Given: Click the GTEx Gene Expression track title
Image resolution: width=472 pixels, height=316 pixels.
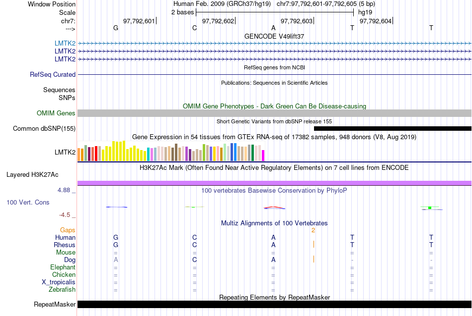Looking at the screenshot, I should 274,137.
